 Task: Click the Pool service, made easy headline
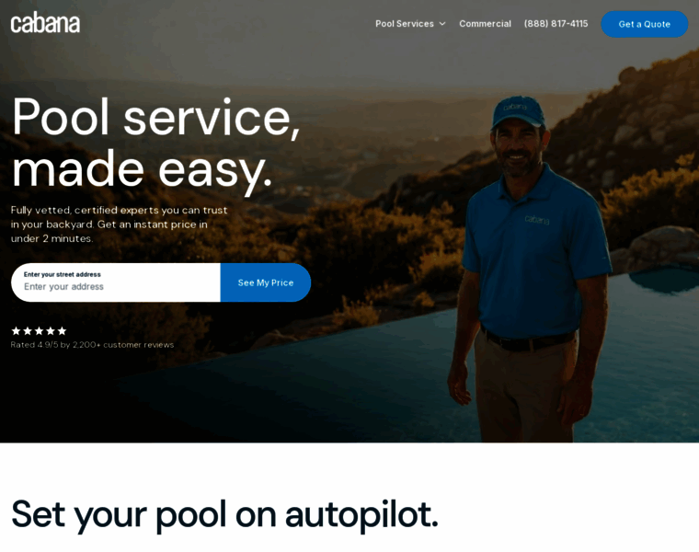[x=155, y=144]
